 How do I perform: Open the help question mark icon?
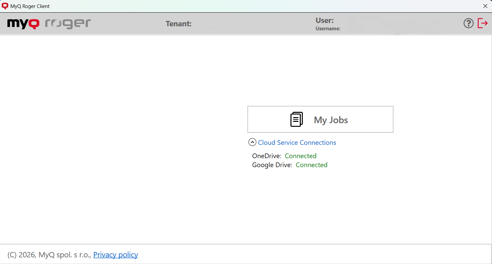point(468,23)
